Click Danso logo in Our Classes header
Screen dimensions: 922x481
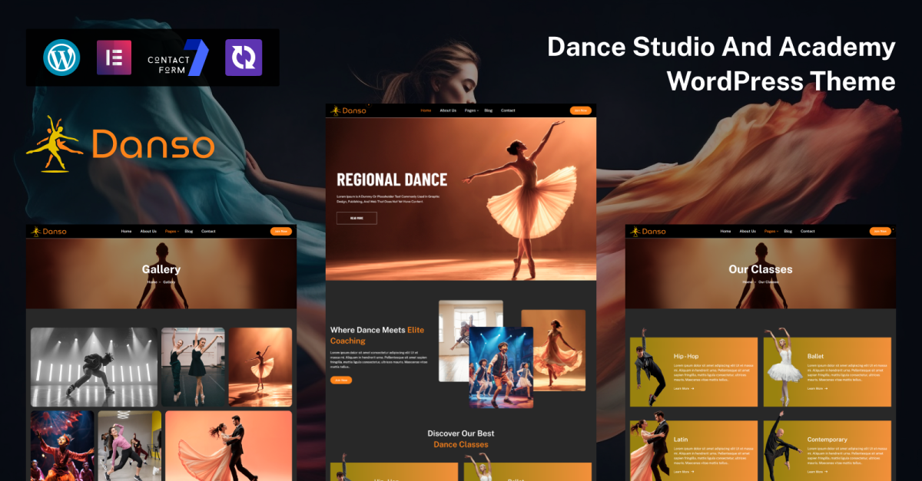click(x=648, y=231)
